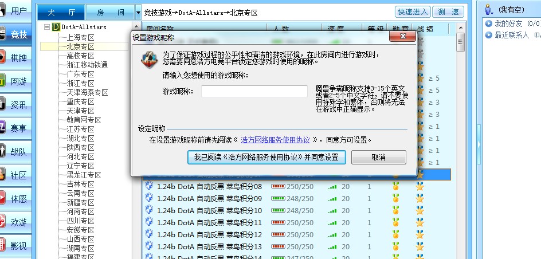This screenshot has height=259, width=541.
Task: Open the 用户 sidebar section
Action: [x=15, y=11]
